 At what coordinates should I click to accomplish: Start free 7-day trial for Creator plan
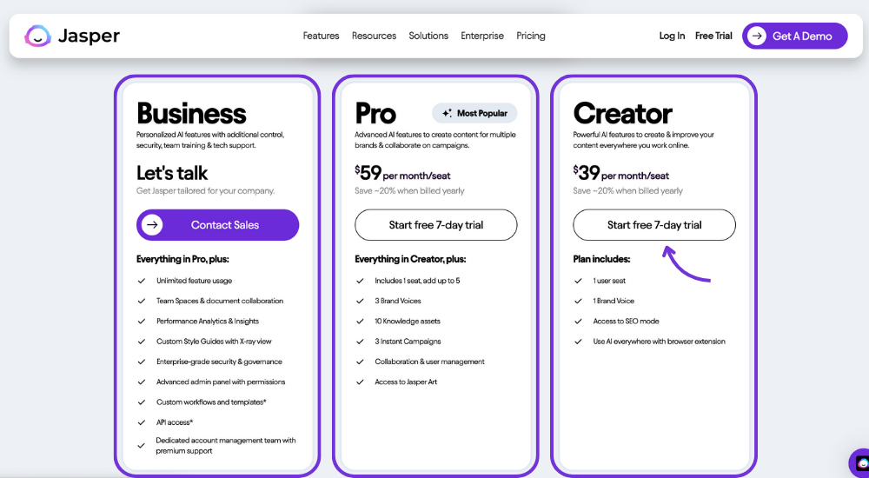coord(654,225)
